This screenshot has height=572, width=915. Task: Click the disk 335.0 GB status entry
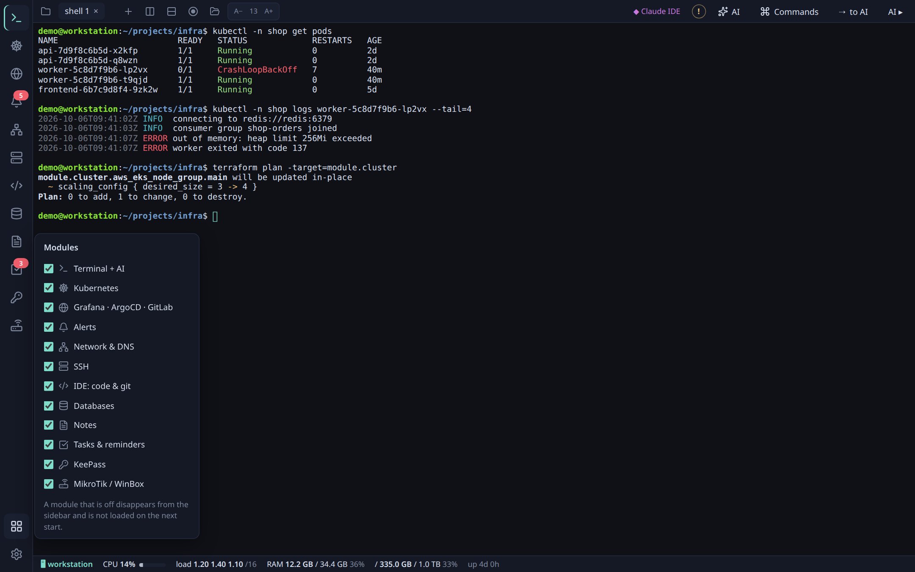pyautogui.click(x=416, y=564)
